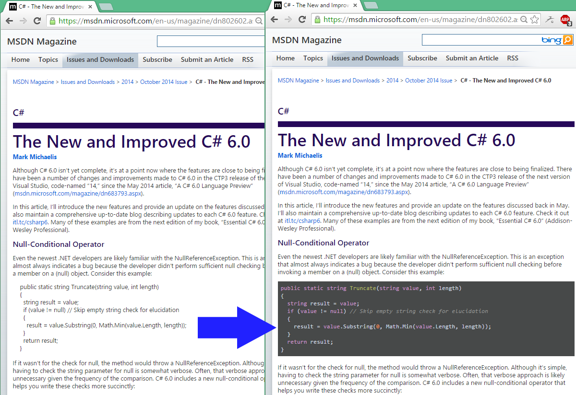Click the address bar URL in right window

[x=420, y=20]
